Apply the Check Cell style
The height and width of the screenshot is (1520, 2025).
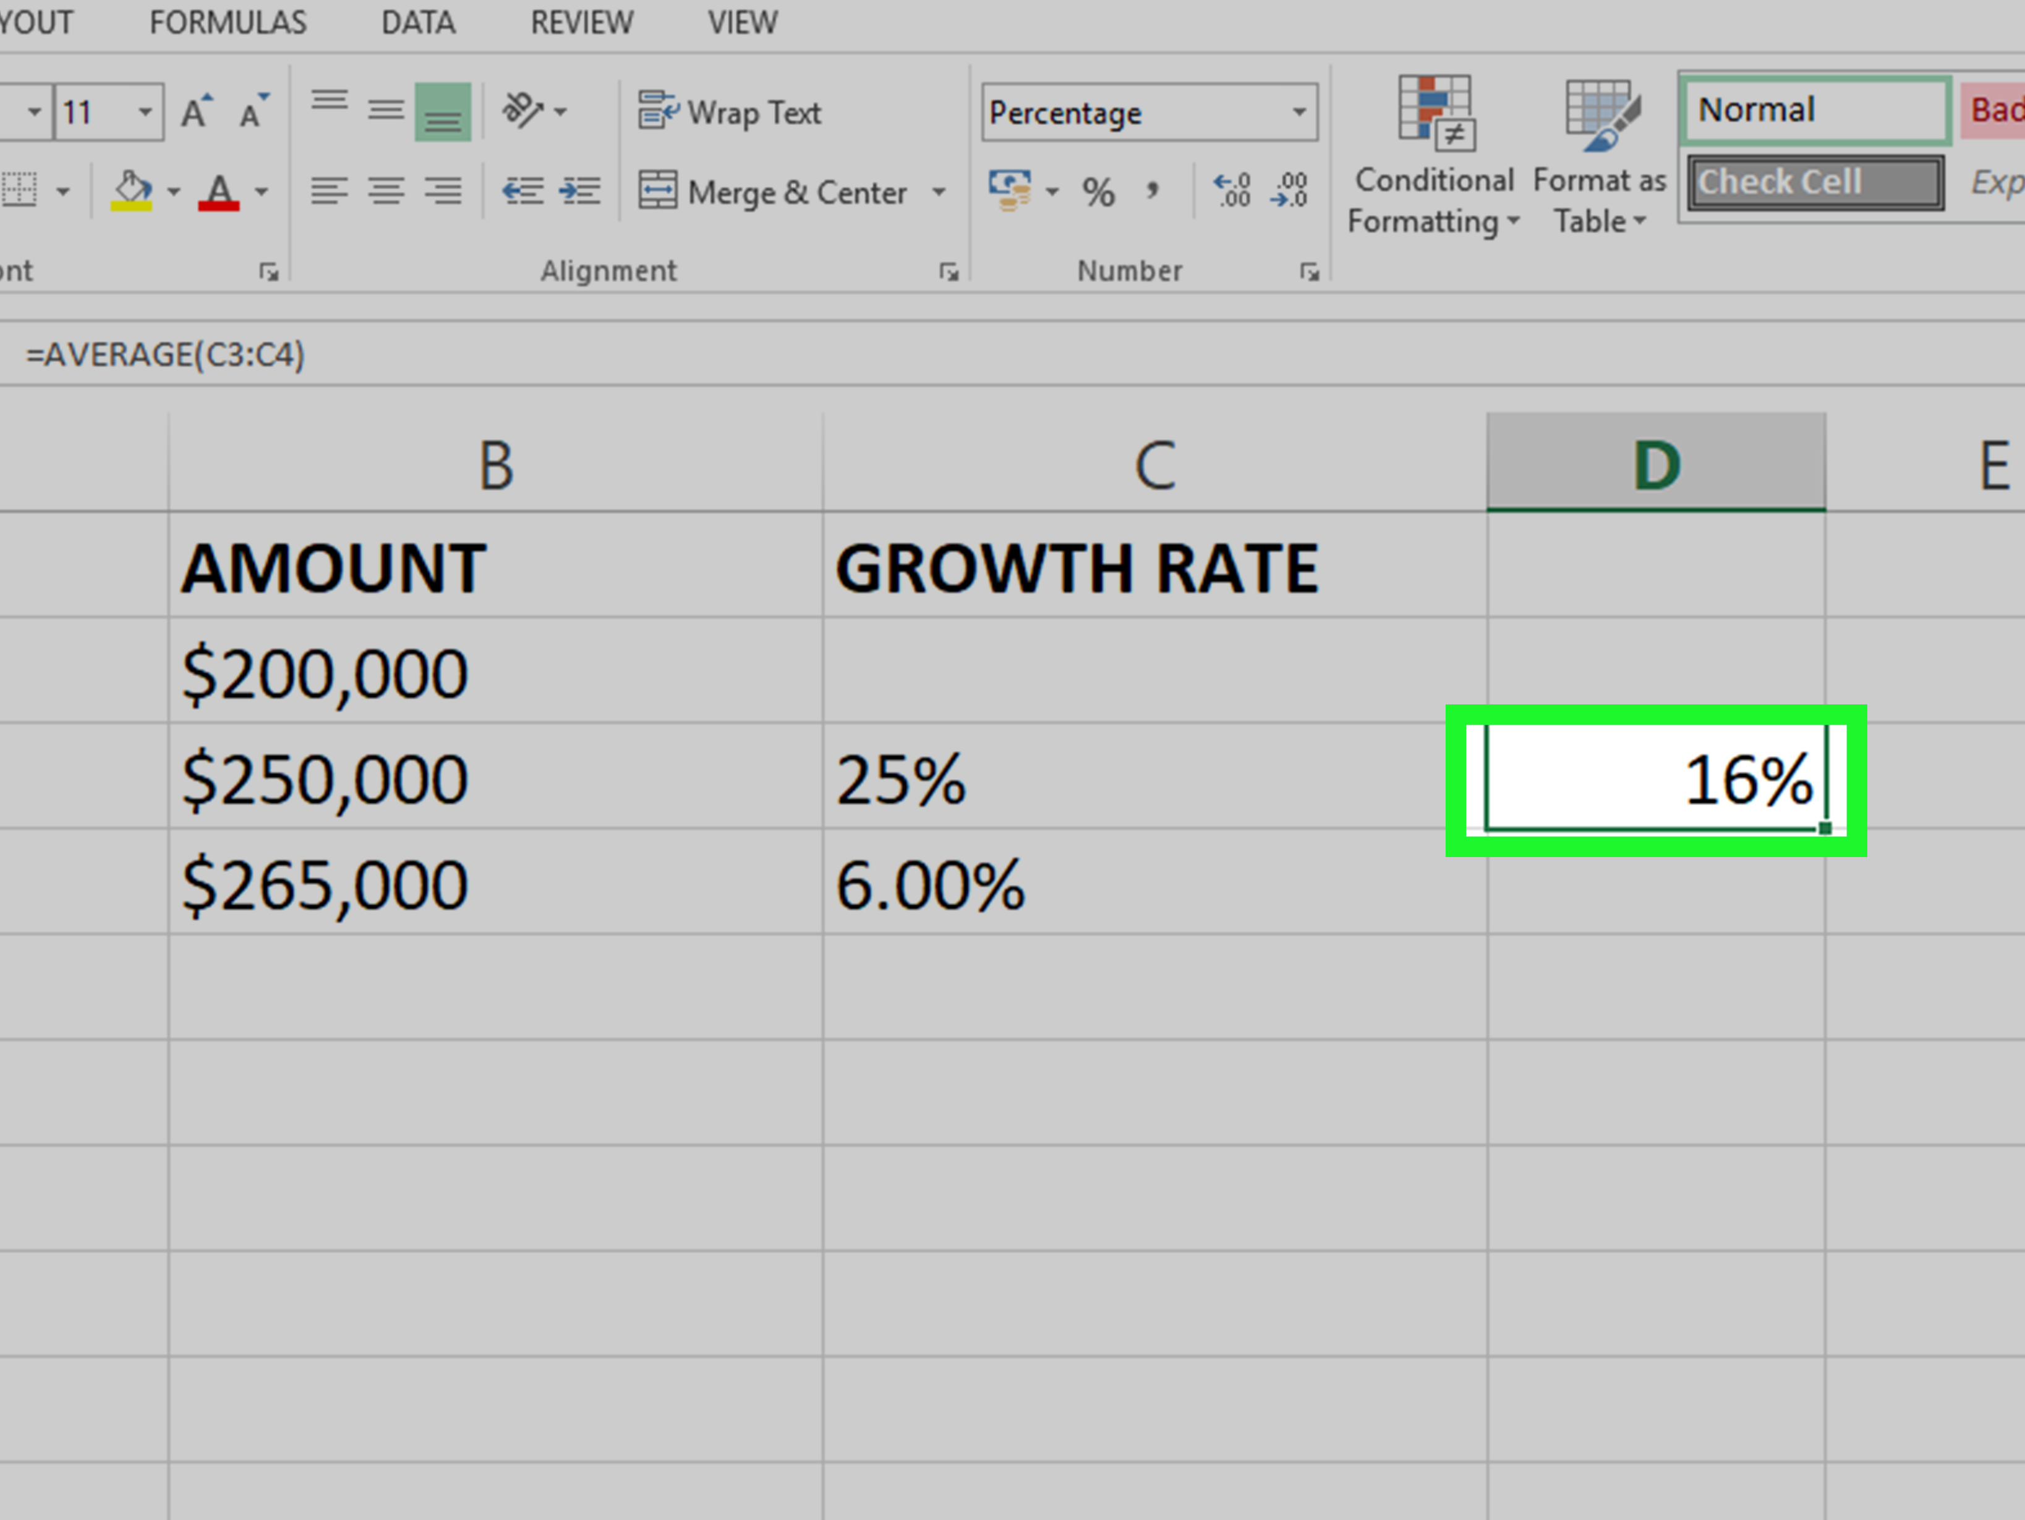(x=1815, y=182)
